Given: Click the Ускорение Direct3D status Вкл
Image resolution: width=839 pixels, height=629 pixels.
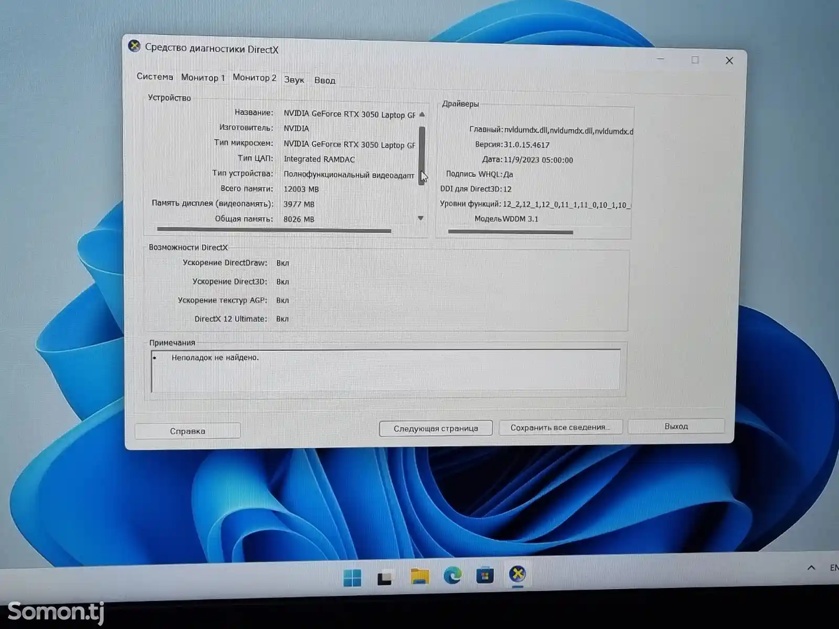Looking at the screenshot, I should coord(283,282).
